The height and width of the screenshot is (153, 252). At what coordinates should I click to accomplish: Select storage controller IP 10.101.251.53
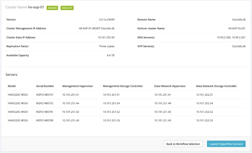(x=111, y=120)
